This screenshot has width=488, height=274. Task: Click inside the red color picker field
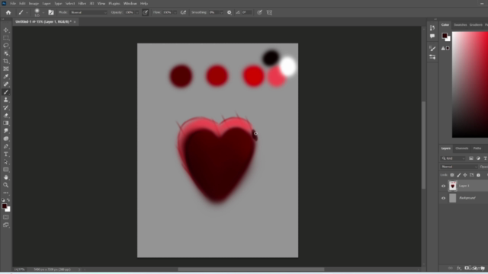tap(470, 84)
